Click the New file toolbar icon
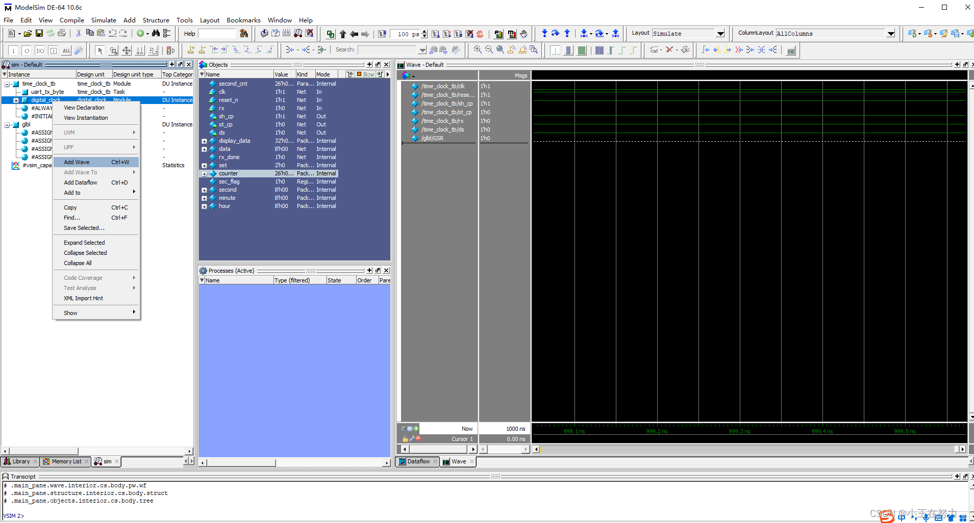974x523 pixels. (x=11, y=34)
